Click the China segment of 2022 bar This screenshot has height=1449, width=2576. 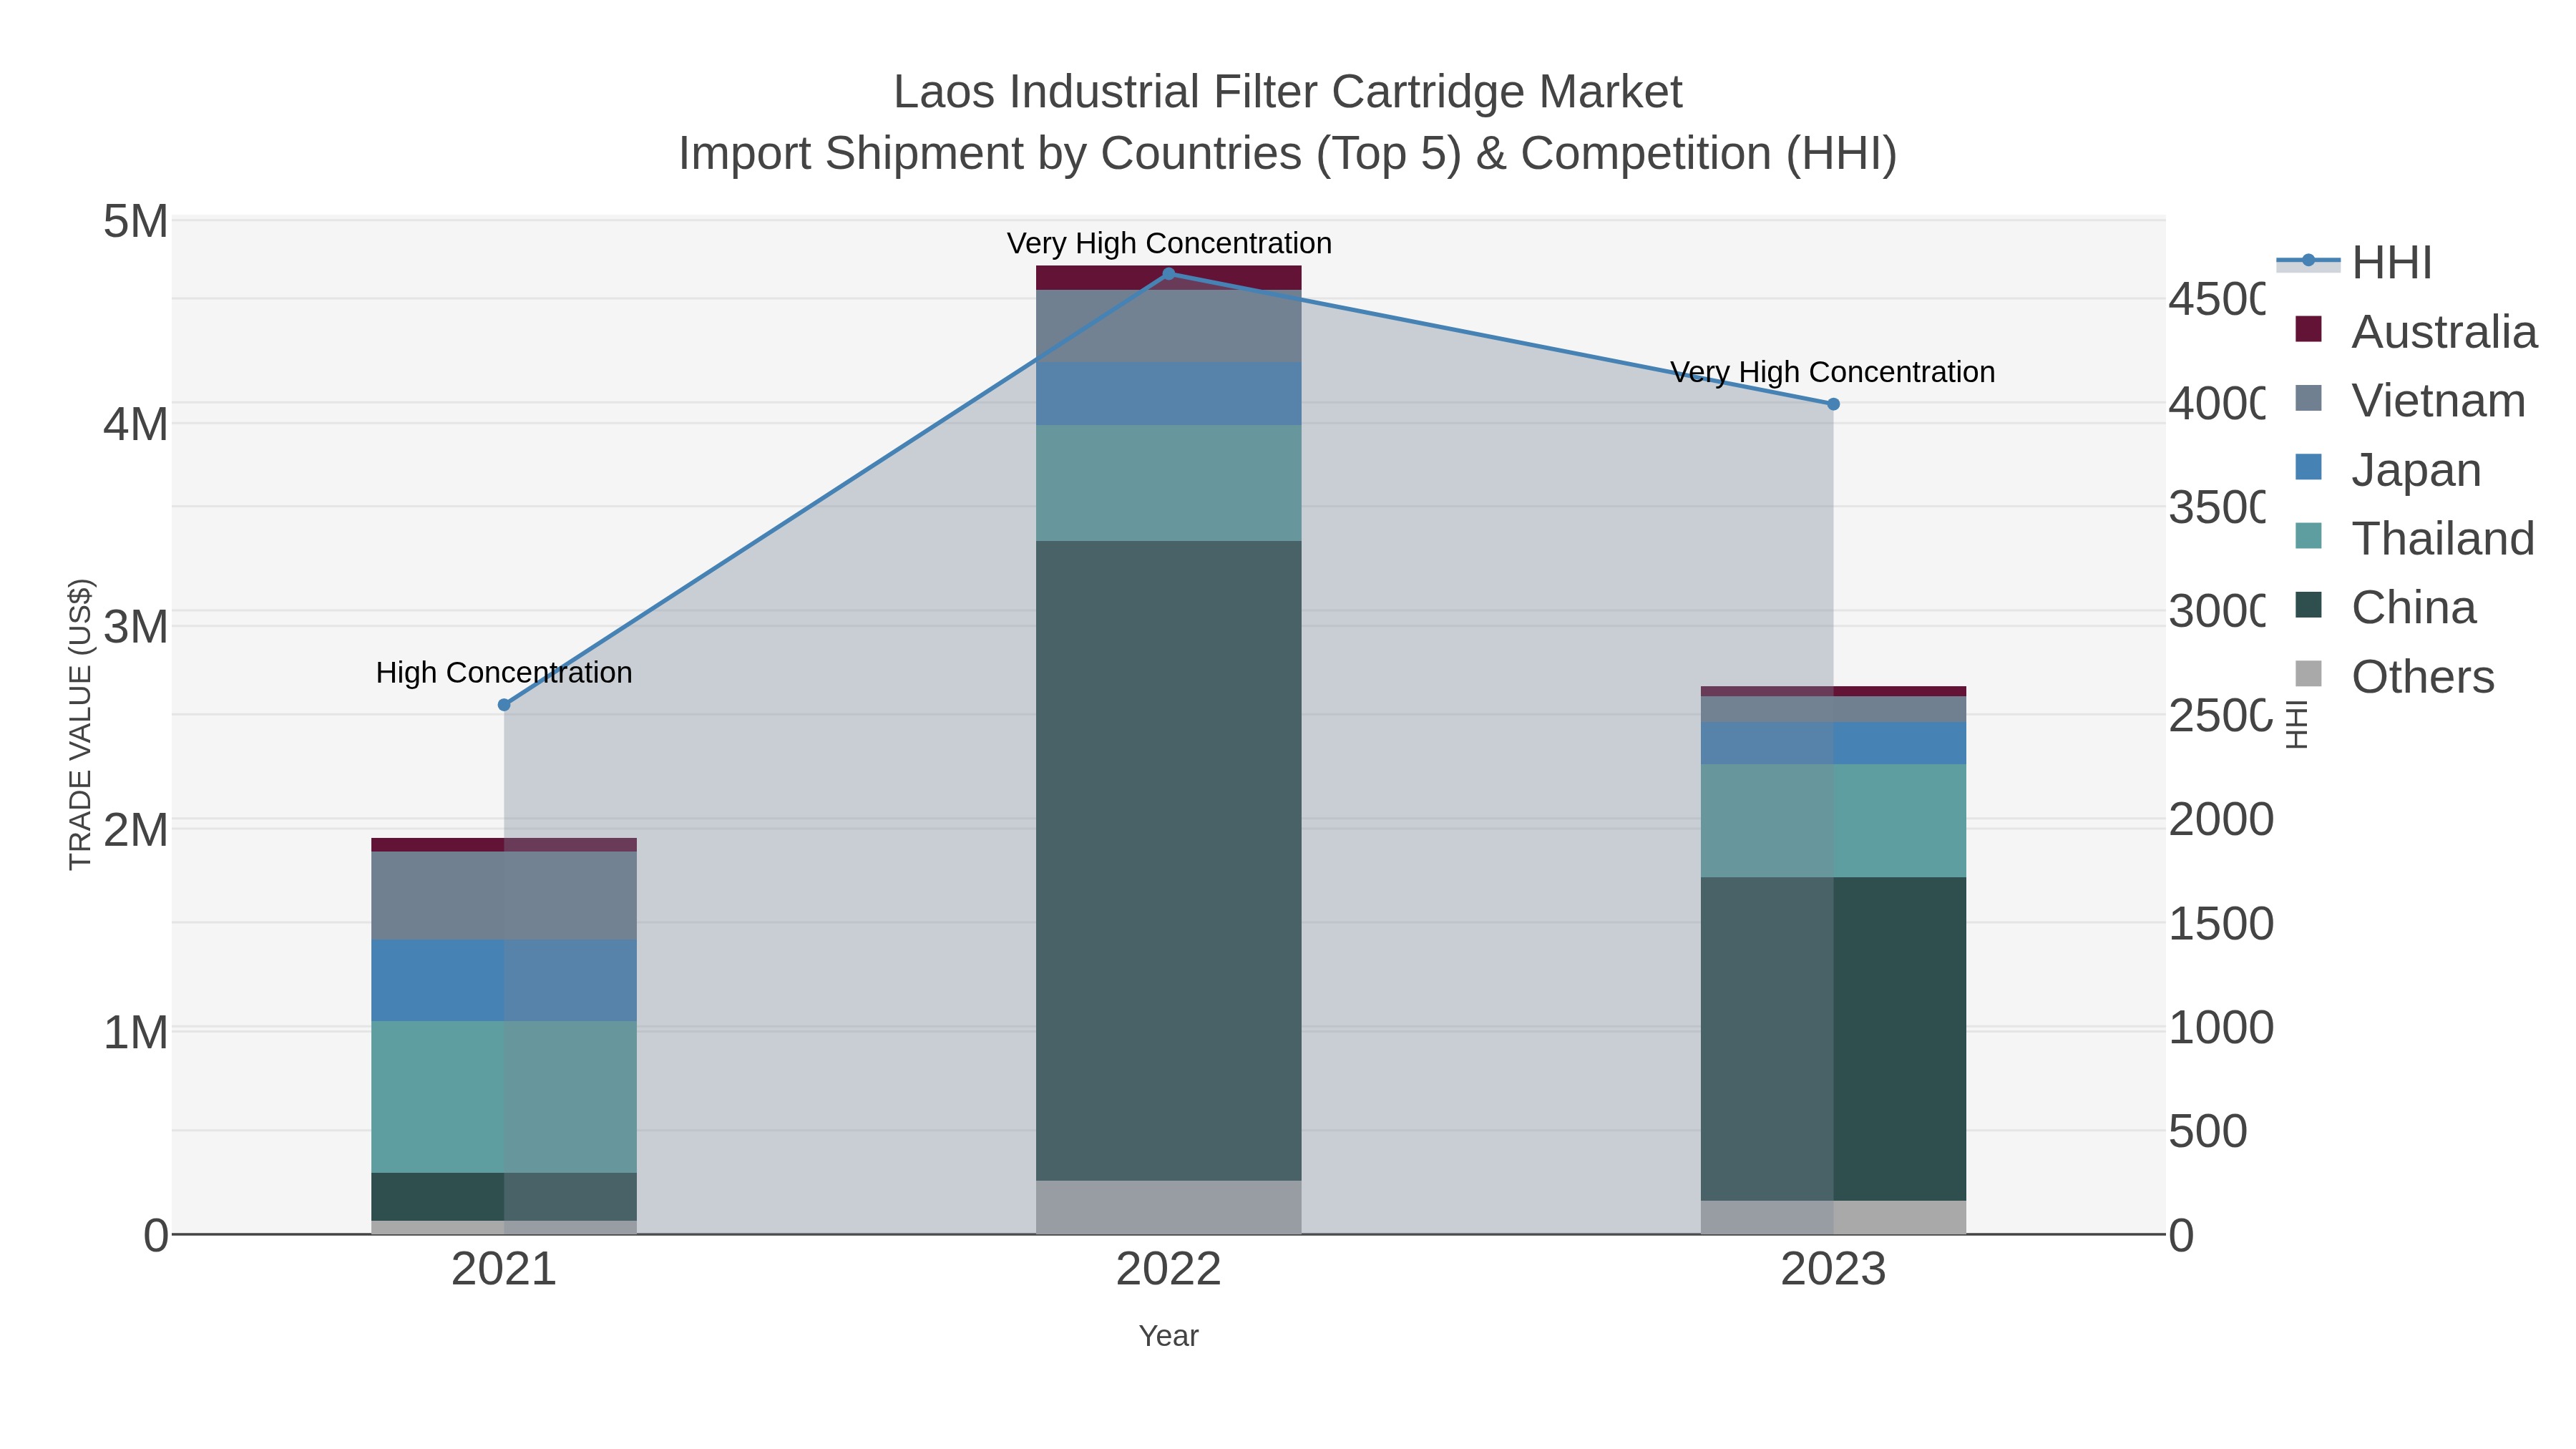point(1169,861)
